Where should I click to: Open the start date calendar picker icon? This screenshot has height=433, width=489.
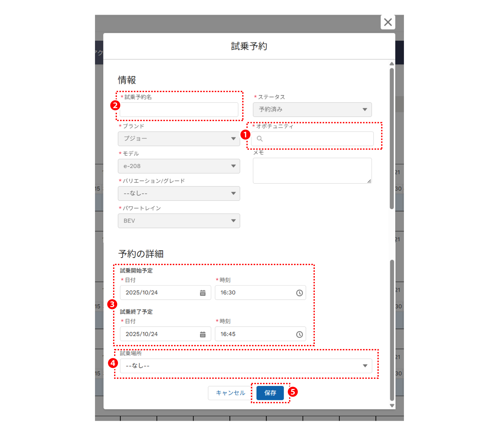click(202, 293)
